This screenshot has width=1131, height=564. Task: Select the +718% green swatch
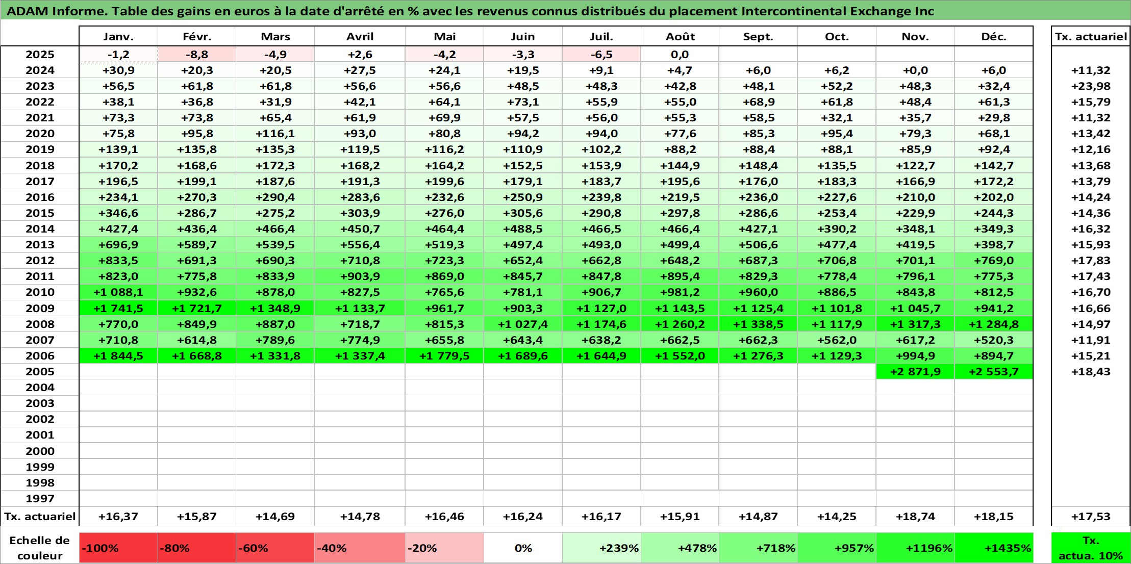click(x=758, y=548)
